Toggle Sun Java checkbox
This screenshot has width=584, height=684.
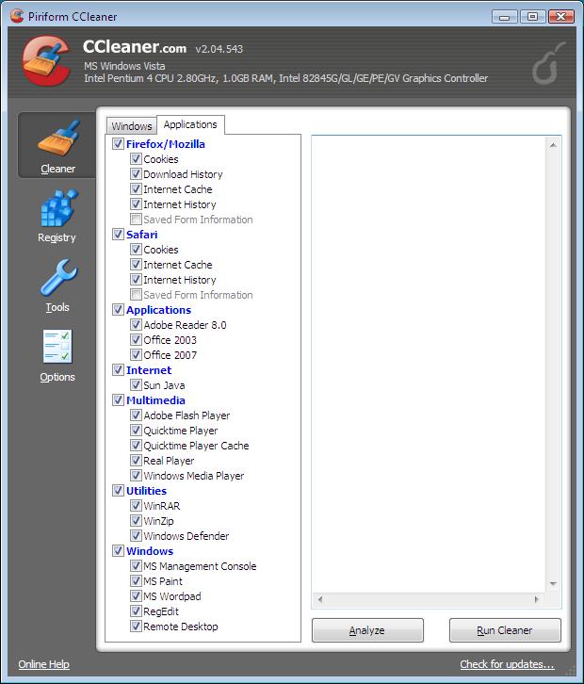pos(136,384)
